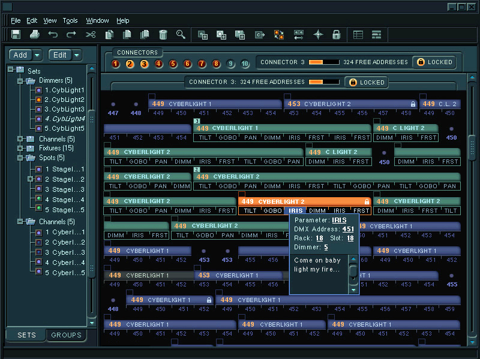Click the table grid view icon

(358, 35)
